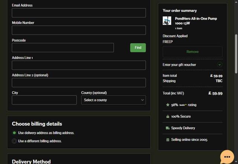Click the calendar icon beside Selling online
This screenshot has height=164, width=238.
click(168, 140)
